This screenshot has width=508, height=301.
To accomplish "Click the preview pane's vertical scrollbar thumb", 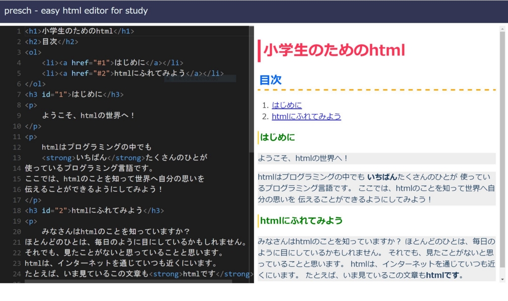I will (x=502, y=150).
